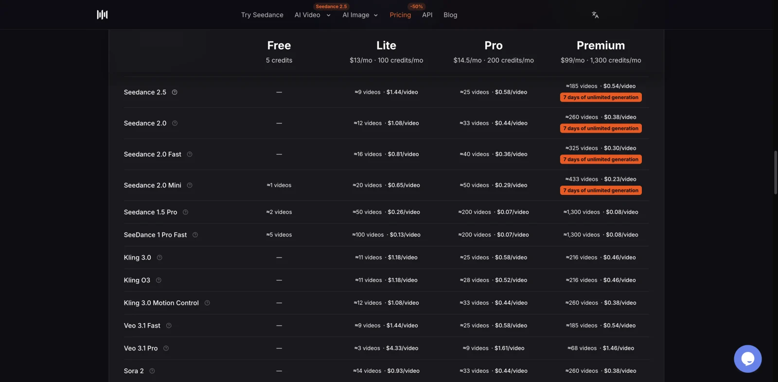The image size is (778, 382).
Task: Click the Seedance 2.5 row label
Action: [x=145, y=92]
